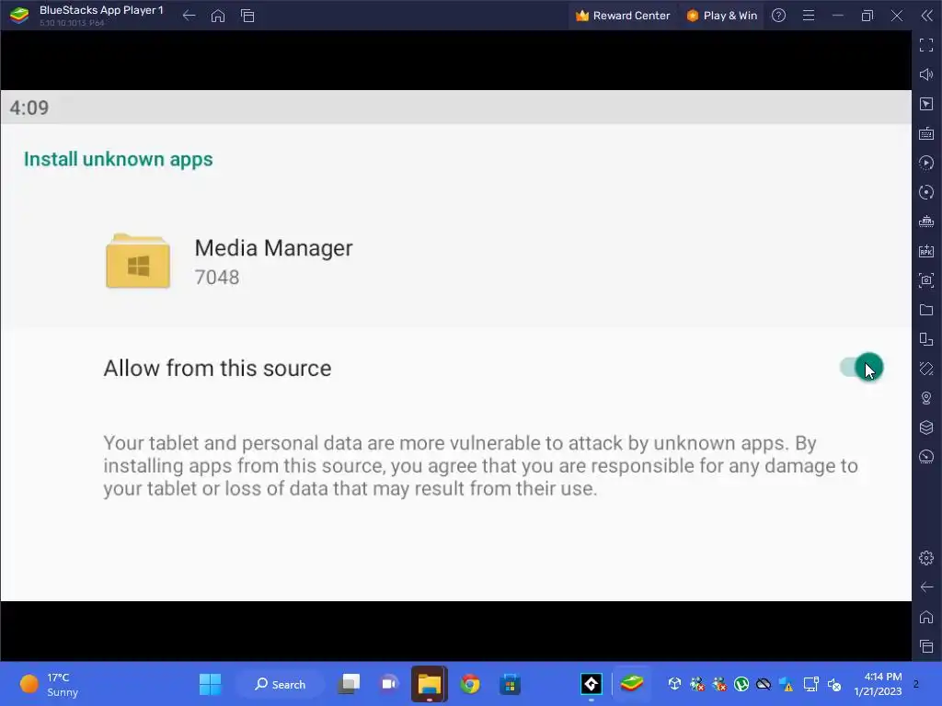942x706 pixels.
Task: Open BlueStacks settings gear
Action: 926,558
